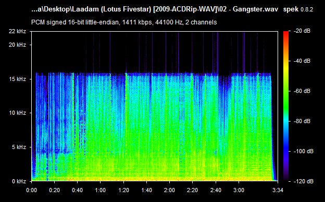The width and height of the screenshot is (325, 202).
Task: Click the '22 kHz' frequency axis label
Action: point(17,31)
